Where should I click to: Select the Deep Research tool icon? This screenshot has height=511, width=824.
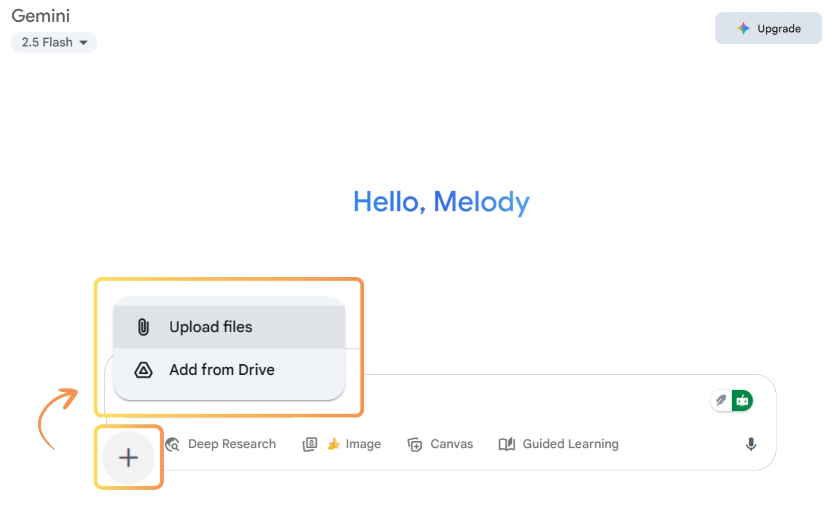(x=173, y=444)
